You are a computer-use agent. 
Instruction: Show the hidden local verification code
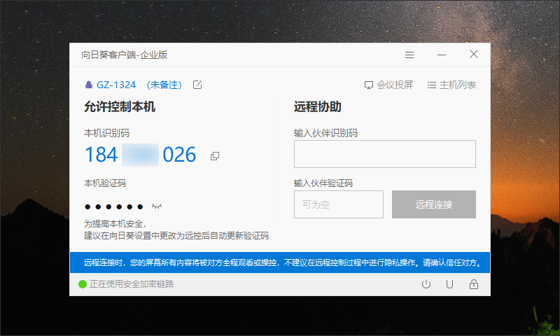click(x=157, y=206)
